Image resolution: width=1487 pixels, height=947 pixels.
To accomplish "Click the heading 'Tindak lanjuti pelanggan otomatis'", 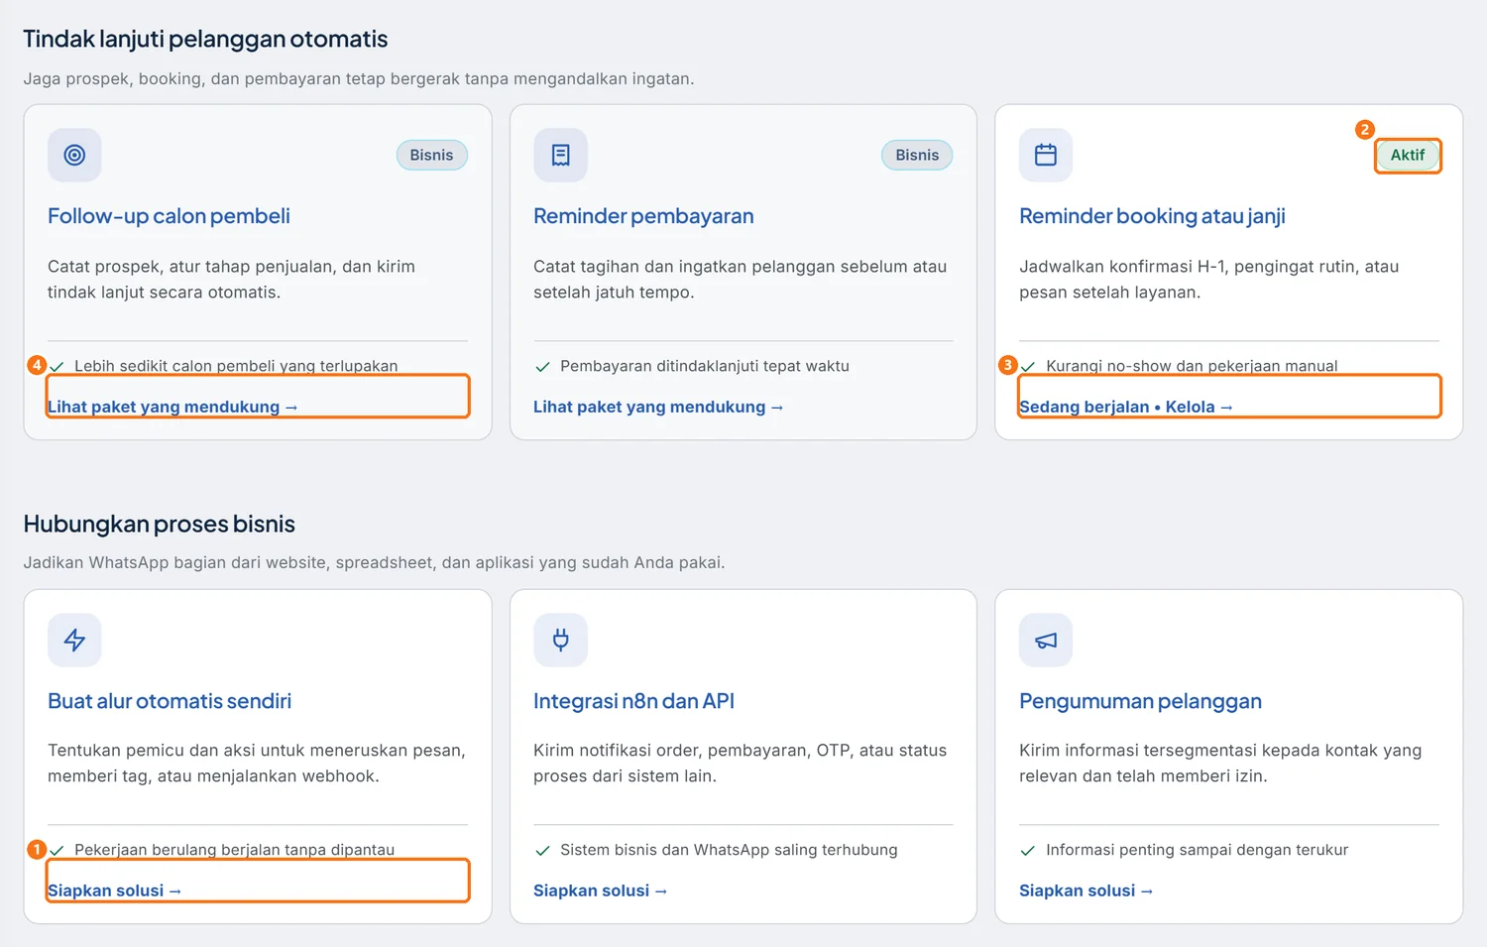I will pos(205,39).
